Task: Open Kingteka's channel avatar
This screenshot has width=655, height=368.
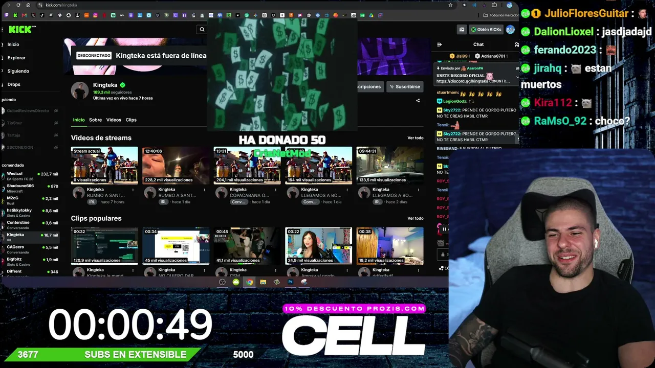Action: pyautogui.click(x=80, y=90)
